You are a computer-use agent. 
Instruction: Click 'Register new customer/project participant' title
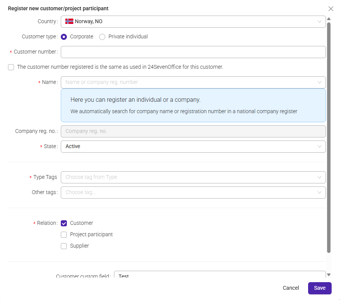pos(58,8)
